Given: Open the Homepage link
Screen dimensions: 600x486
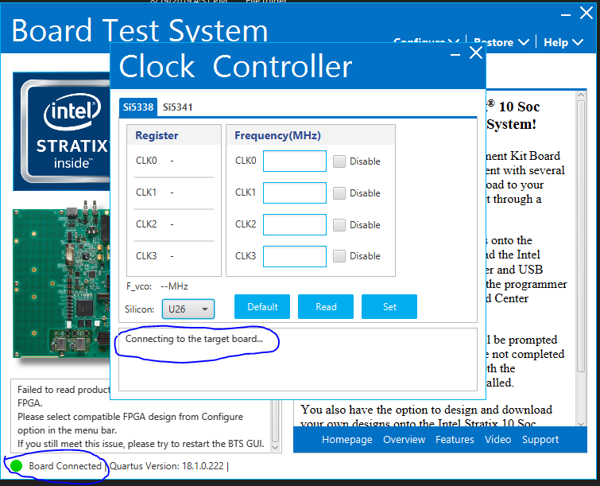Looking at the screenshot, I should click(347, 439).
